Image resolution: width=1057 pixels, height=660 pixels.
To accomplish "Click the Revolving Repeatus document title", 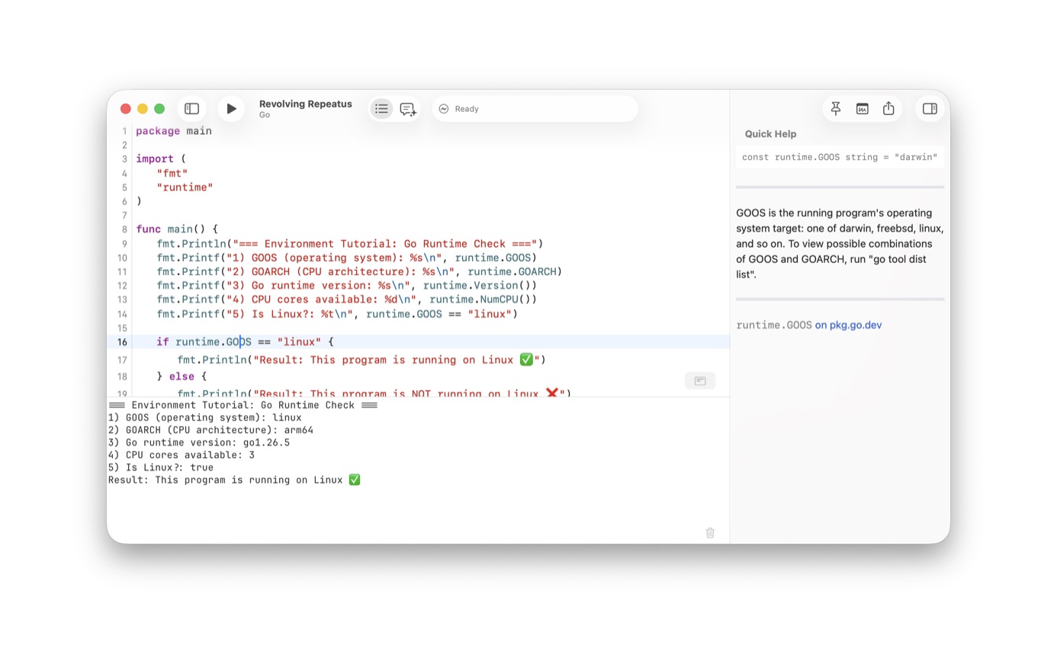I will (306, 104).
